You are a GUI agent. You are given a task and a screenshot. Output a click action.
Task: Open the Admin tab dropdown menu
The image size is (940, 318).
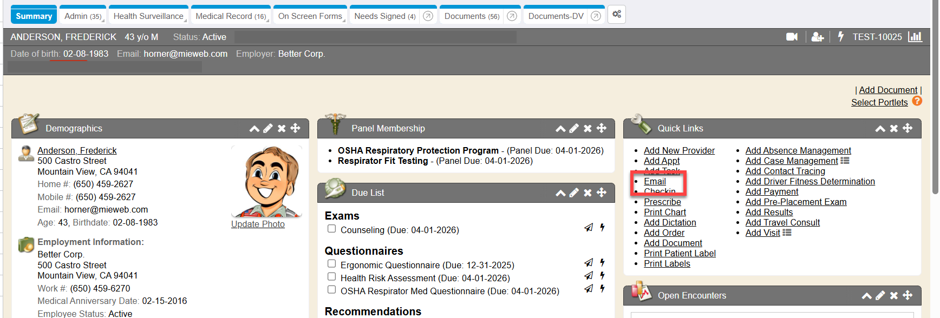83,16
